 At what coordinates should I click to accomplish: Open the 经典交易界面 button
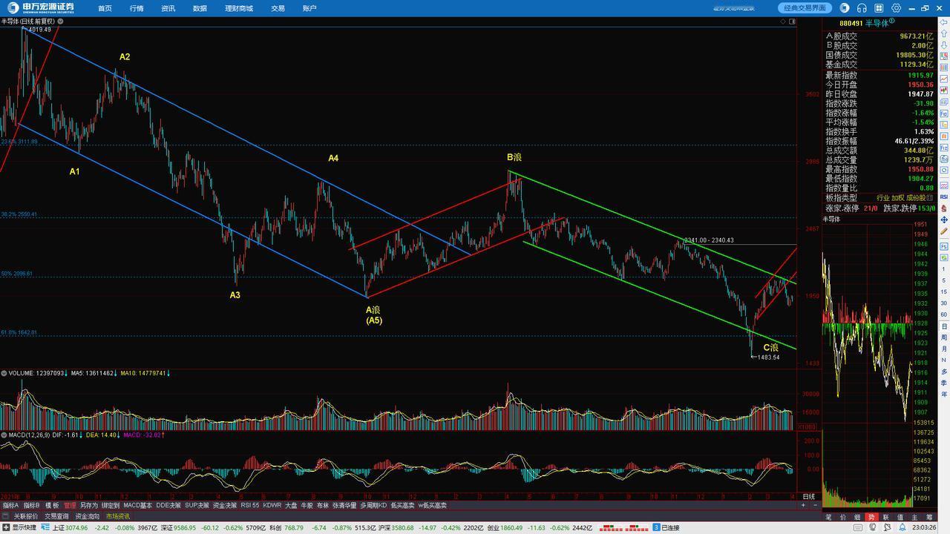(x=805, y=8)
